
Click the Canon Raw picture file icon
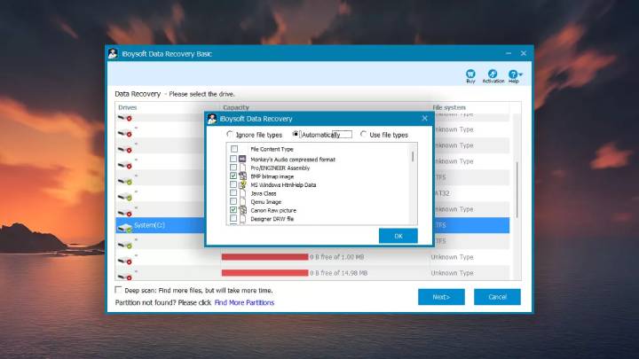242,210
